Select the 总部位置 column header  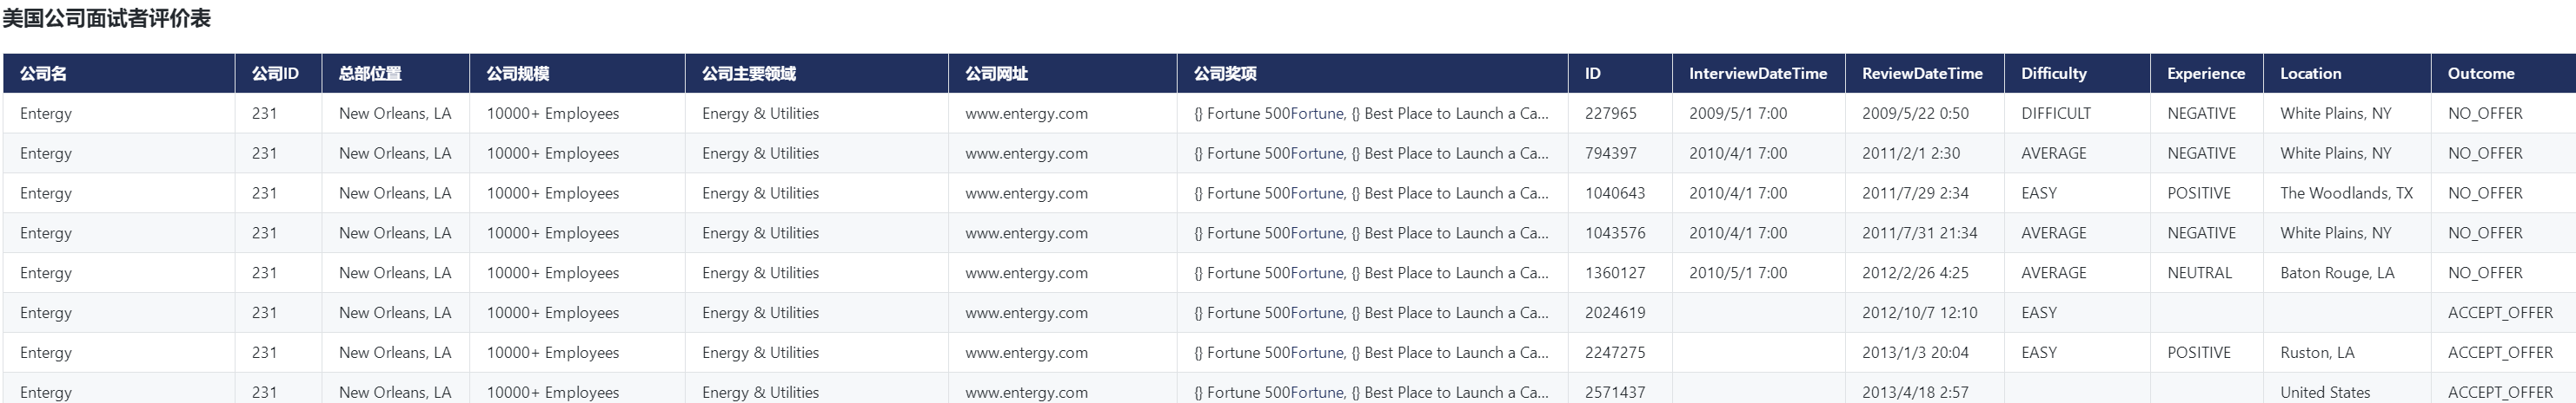(x=370, y=74)
